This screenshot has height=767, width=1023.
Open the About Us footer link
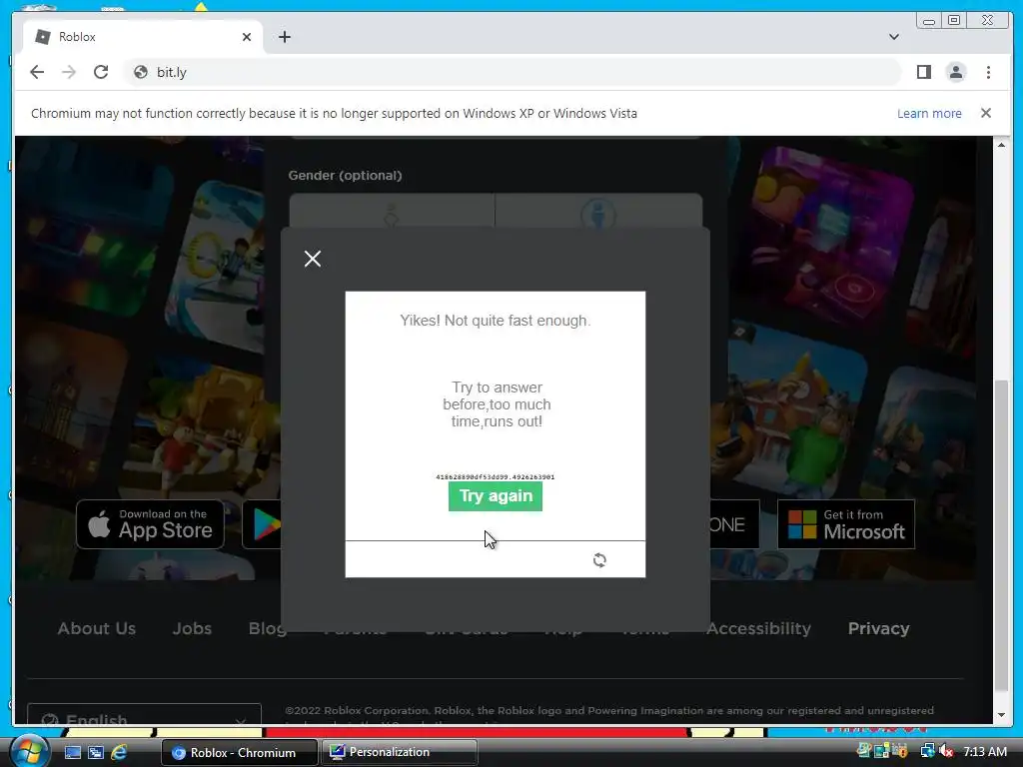coord(97,629)
